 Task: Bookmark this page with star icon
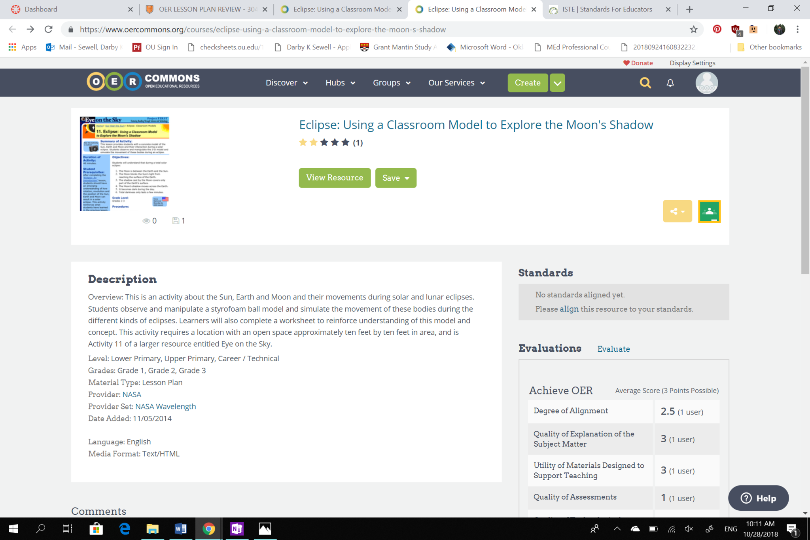[x=693, y=29]
